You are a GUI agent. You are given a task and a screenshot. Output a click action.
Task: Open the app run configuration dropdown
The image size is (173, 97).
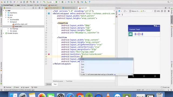click(x=51, y=2)
